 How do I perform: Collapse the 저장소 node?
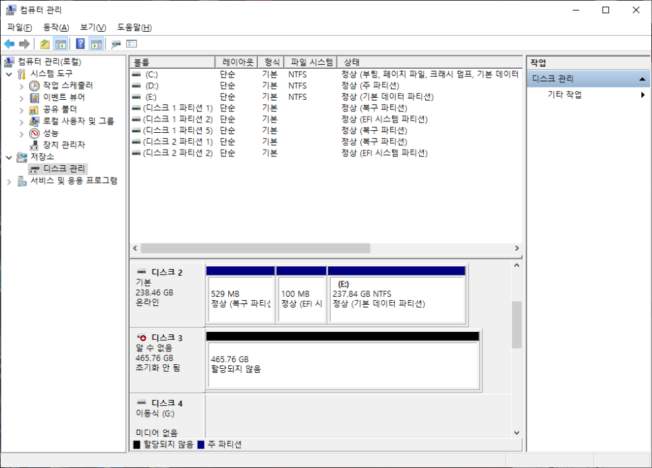point(9,158)
